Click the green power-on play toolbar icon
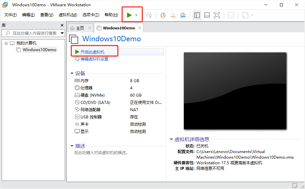 (129, 15)
